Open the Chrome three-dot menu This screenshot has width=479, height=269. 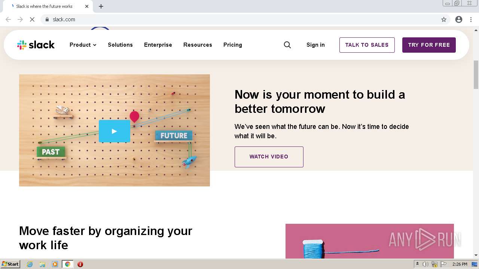coord(471,19)
